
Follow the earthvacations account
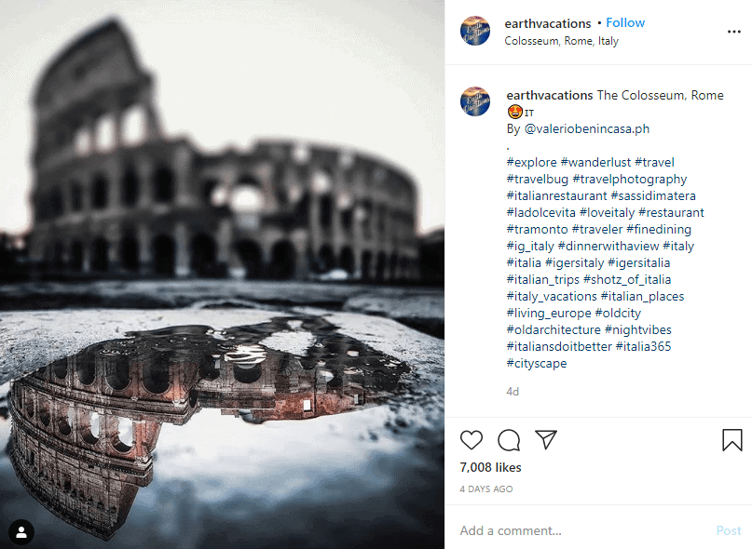625,22
